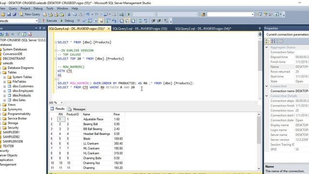This screenshot has height=174, width=309.
Task: Expand the System Tables folder
Action: pyautogui.click(x=4, y=77)
